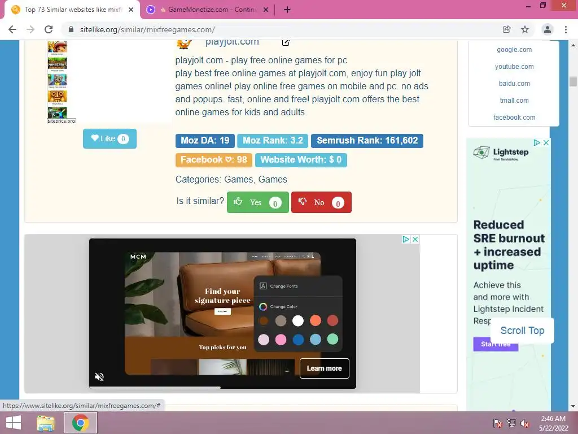Like playjolt.com with the Like button
Screen dimensions: 578x434
point(110,139)
